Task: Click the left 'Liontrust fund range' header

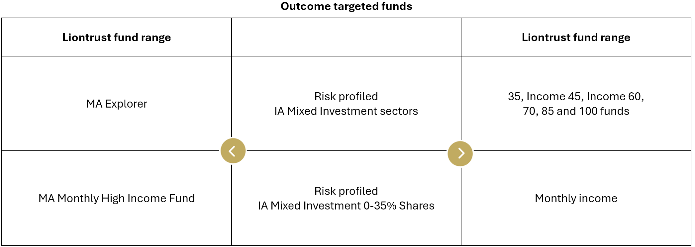Action: (117, 37)
